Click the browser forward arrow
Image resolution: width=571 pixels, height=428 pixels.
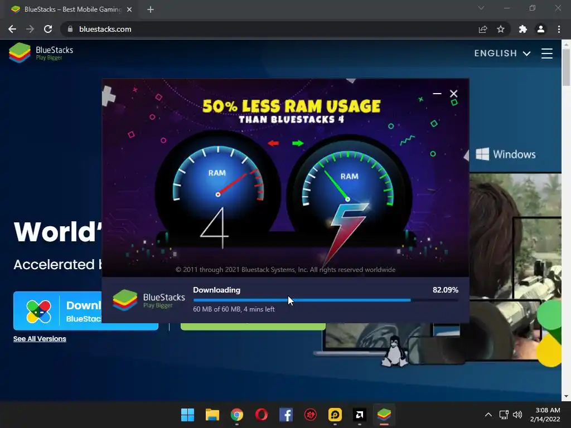coord(30,29)
